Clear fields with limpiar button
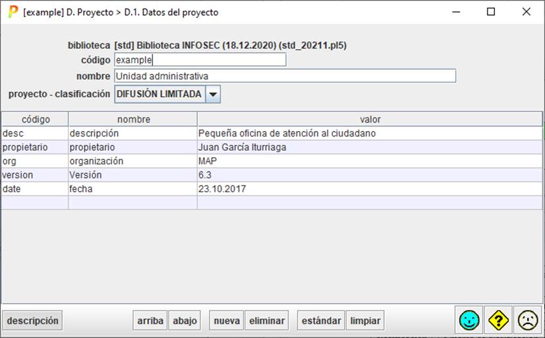The height and width of the screenshot is (338, 545). tap(365, 321)
